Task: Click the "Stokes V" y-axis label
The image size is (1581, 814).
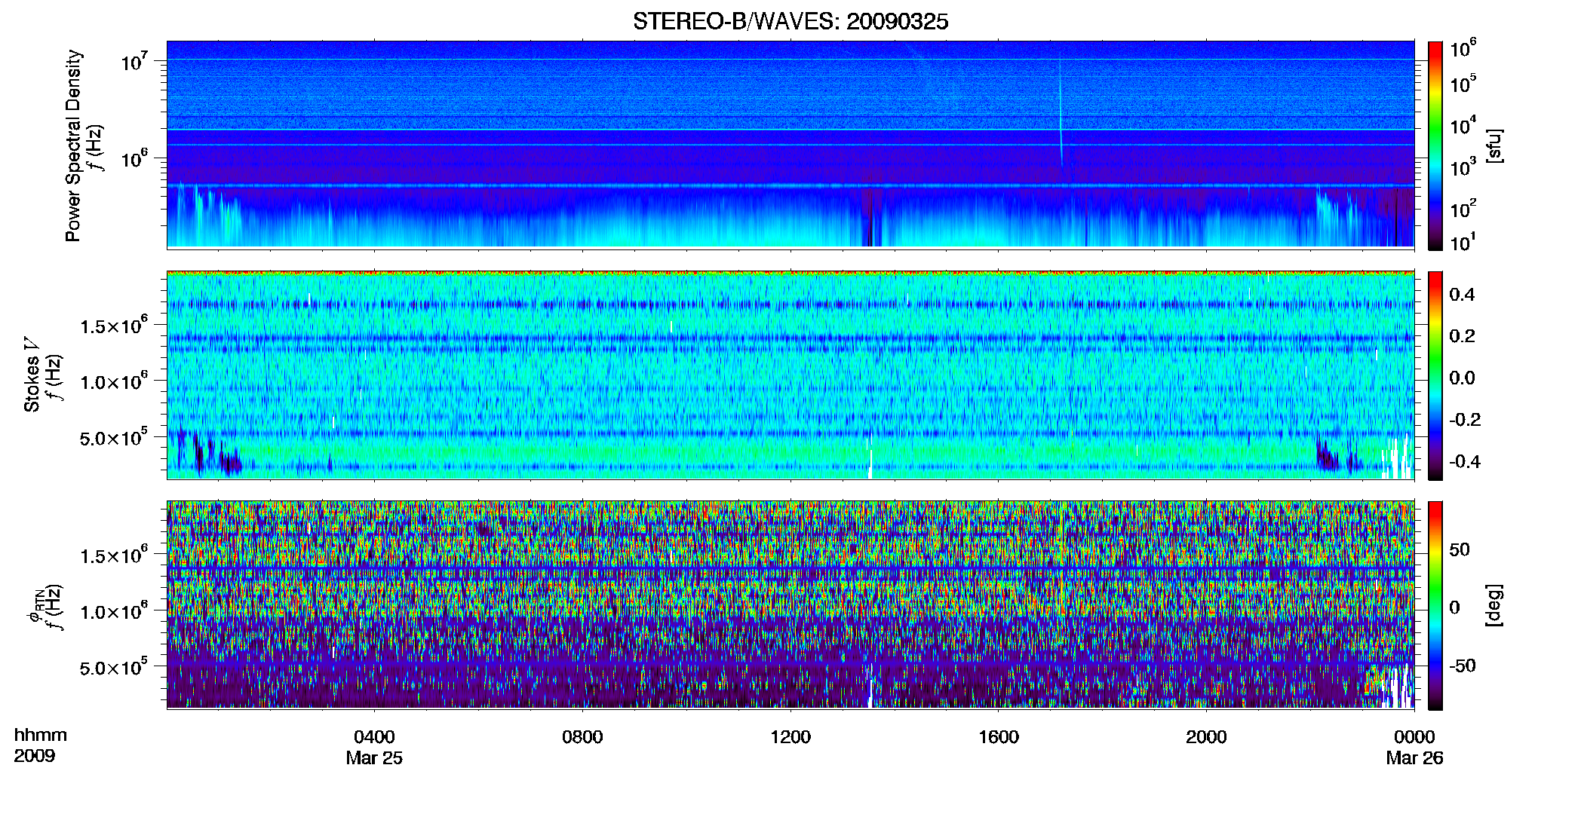Action: [32, 374]
